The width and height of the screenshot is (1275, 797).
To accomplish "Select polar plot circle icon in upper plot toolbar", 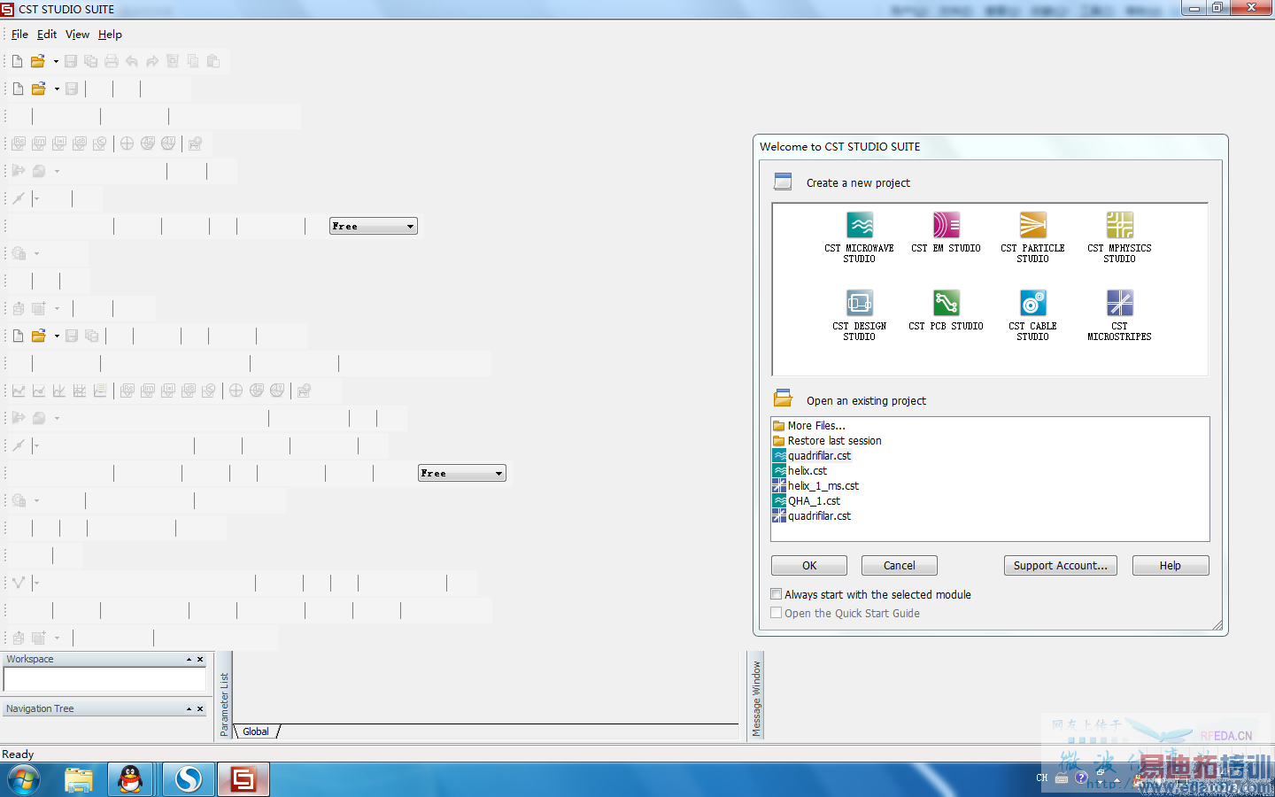I will (x=127, y=143).
